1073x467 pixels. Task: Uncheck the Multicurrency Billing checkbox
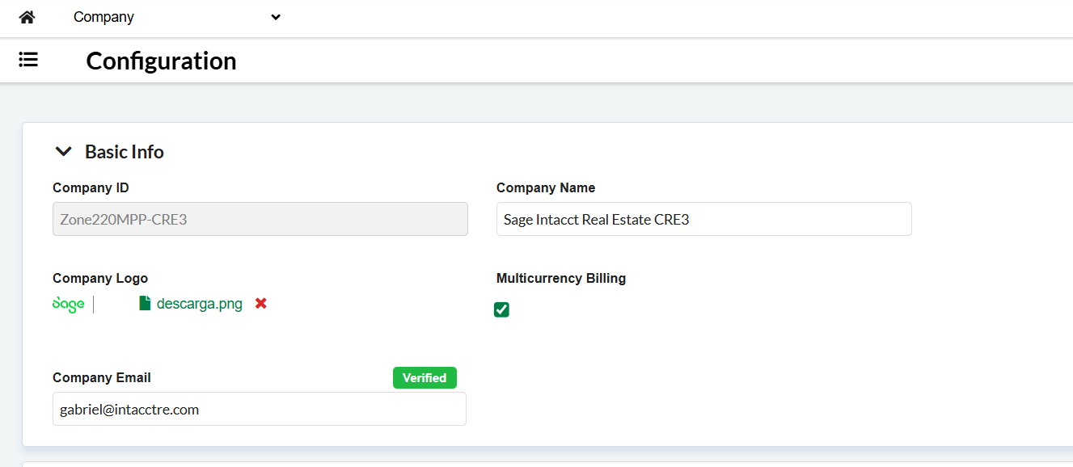501,309
